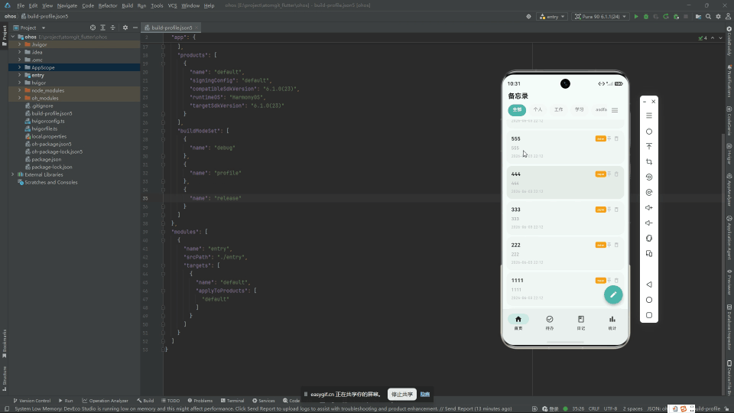The image size is (734, 413).
Task: Open the settings gear in top toolbar
Action: pyautogui.click(x=718, y=16)
